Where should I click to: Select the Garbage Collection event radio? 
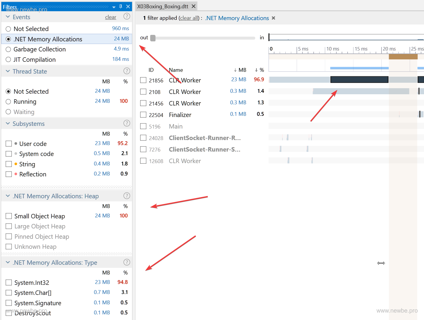coord(8,49)
